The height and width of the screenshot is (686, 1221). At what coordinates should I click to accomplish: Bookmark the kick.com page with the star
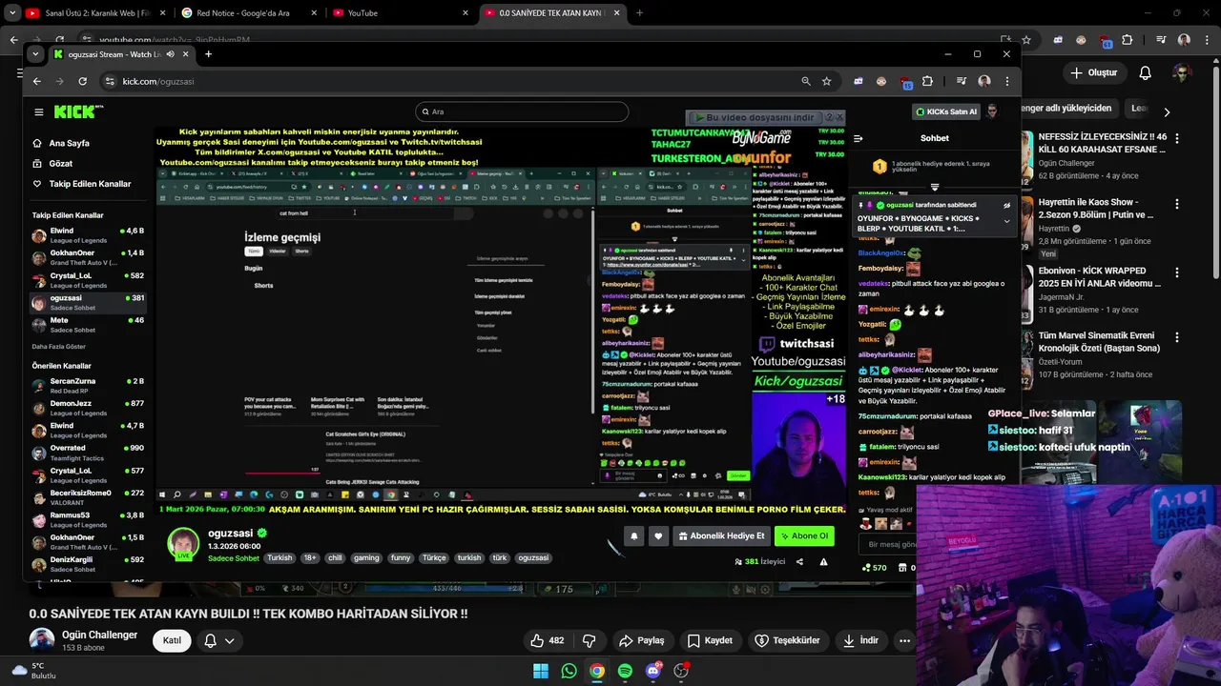826,81
